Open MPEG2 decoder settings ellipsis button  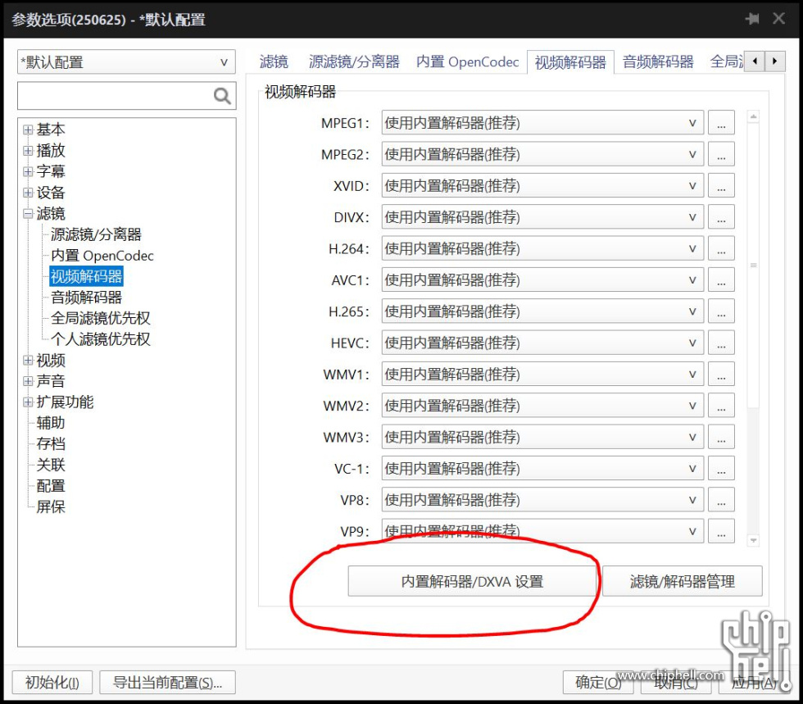[x=721, y=154]
